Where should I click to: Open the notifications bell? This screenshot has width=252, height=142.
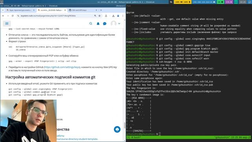point(98,24)
